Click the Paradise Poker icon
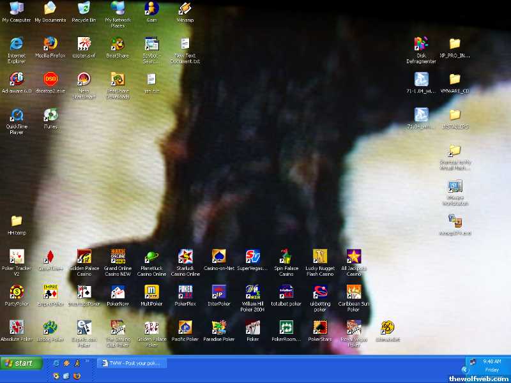 click(x=219, y=328)
